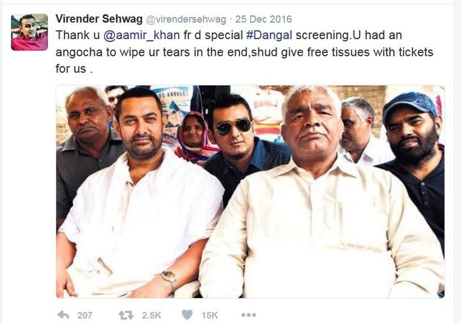Click the 2.5K retweet count

coord(151,316)
